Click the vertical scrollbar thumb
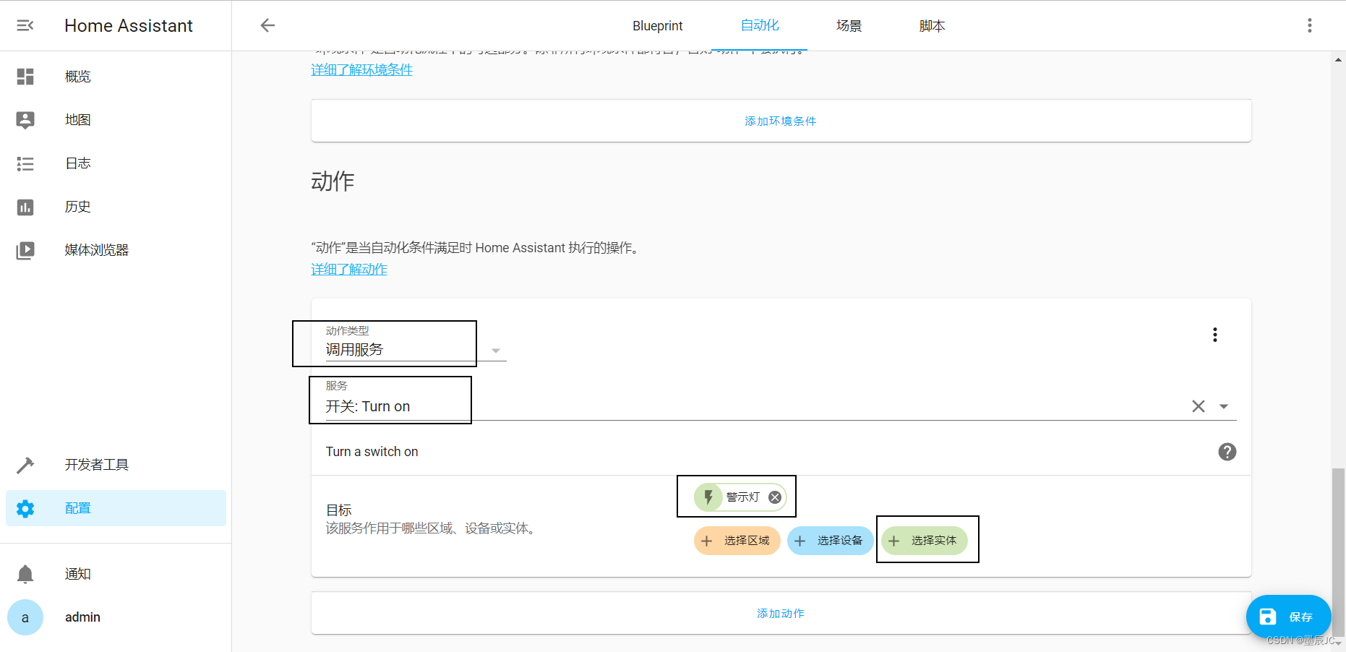 [1339, 552]
